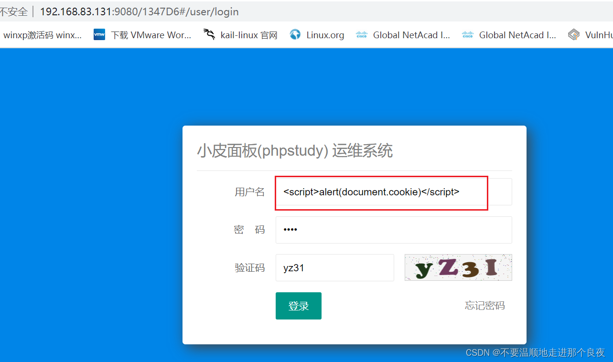Viewport: 613px width, 362px height.
Task: Click the first Global NetAcad Cisco icon
Action: tap(361, 34)
